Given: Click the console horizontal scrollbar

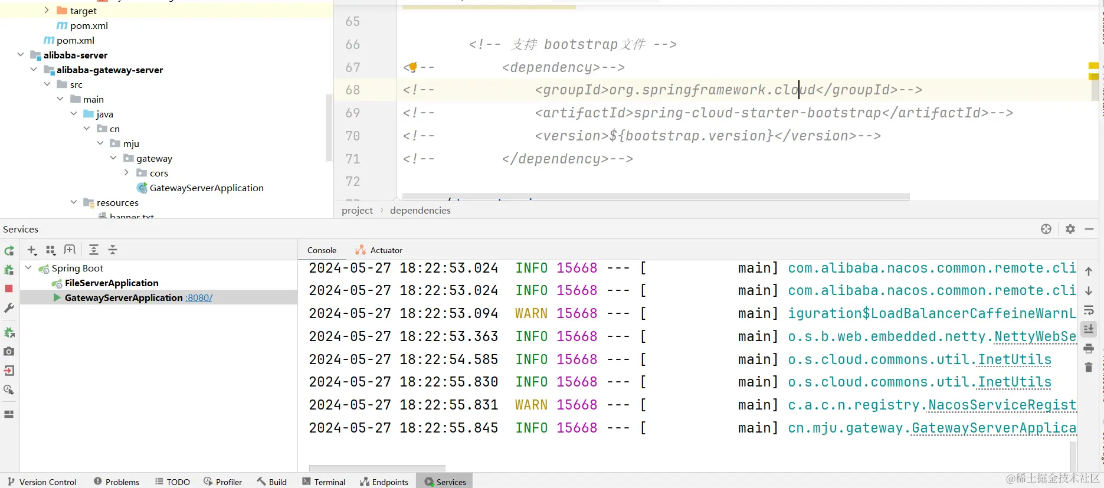Looking at the screenshot, I should click(x=377, y=469).
